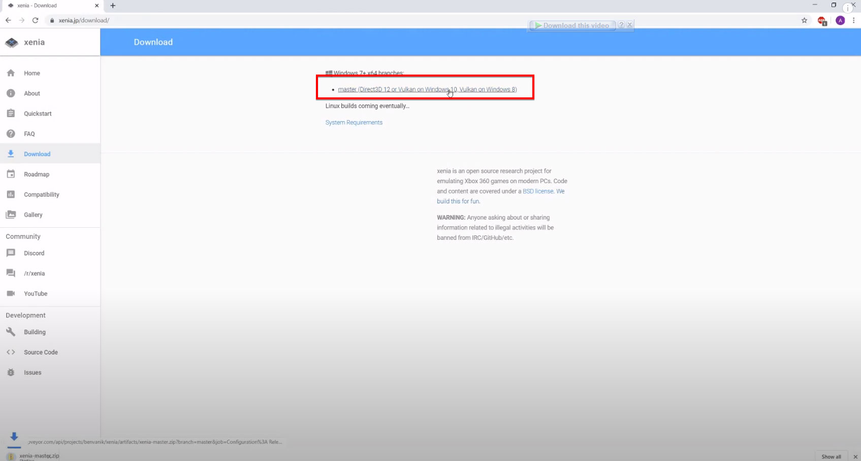The width and height of the screenshot is (861, 461).
Task: Click the Download arrow icon in sidebar
Action: pyautogui.click(x=11, y=154)
